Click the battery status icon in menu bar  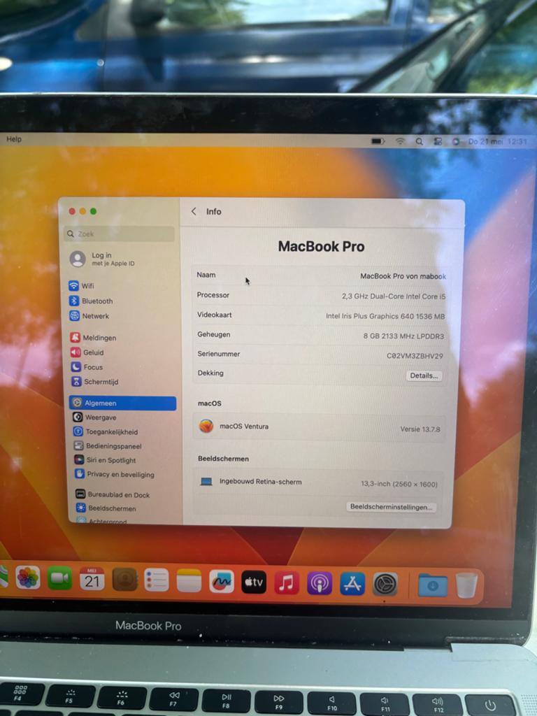(378, 141)
